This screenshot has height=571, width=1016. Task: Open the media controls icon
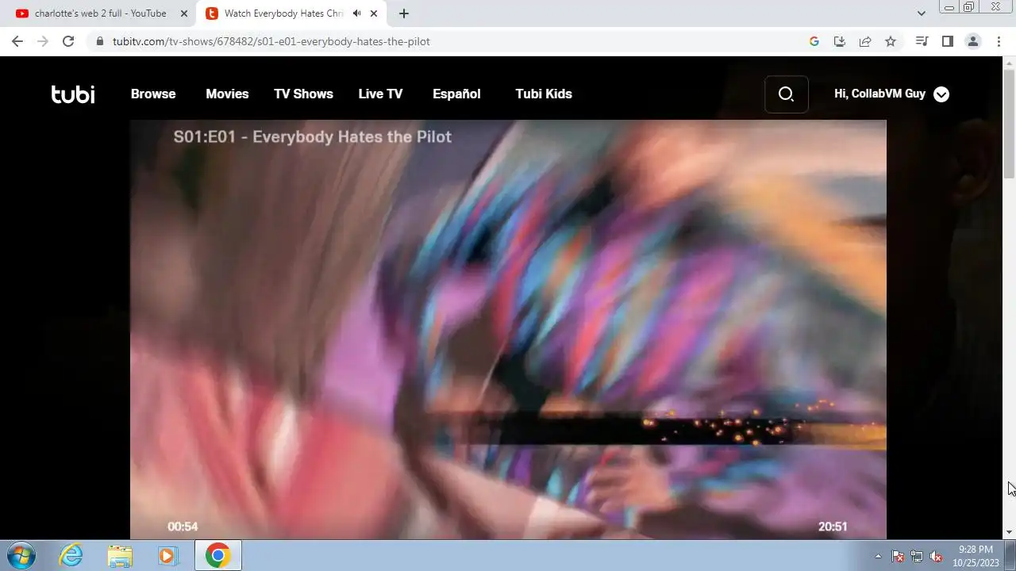pos(922,41)
